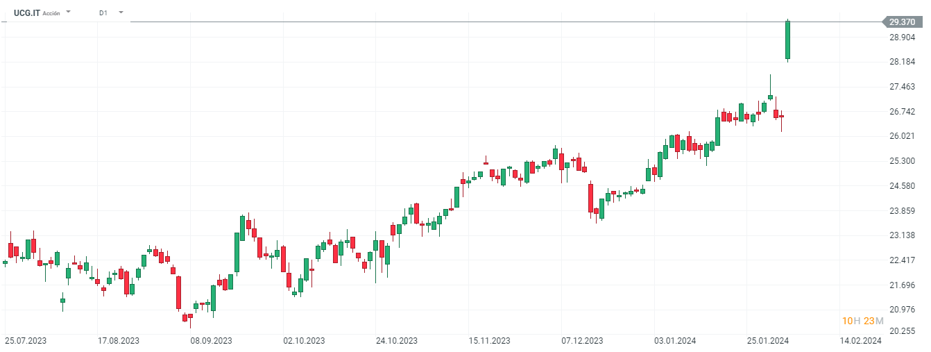Click the 25.07.2023 date on time axis
931x352 pixels.
point(25,341)
